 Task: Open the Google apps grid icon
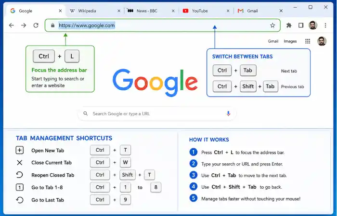(308, 41)
